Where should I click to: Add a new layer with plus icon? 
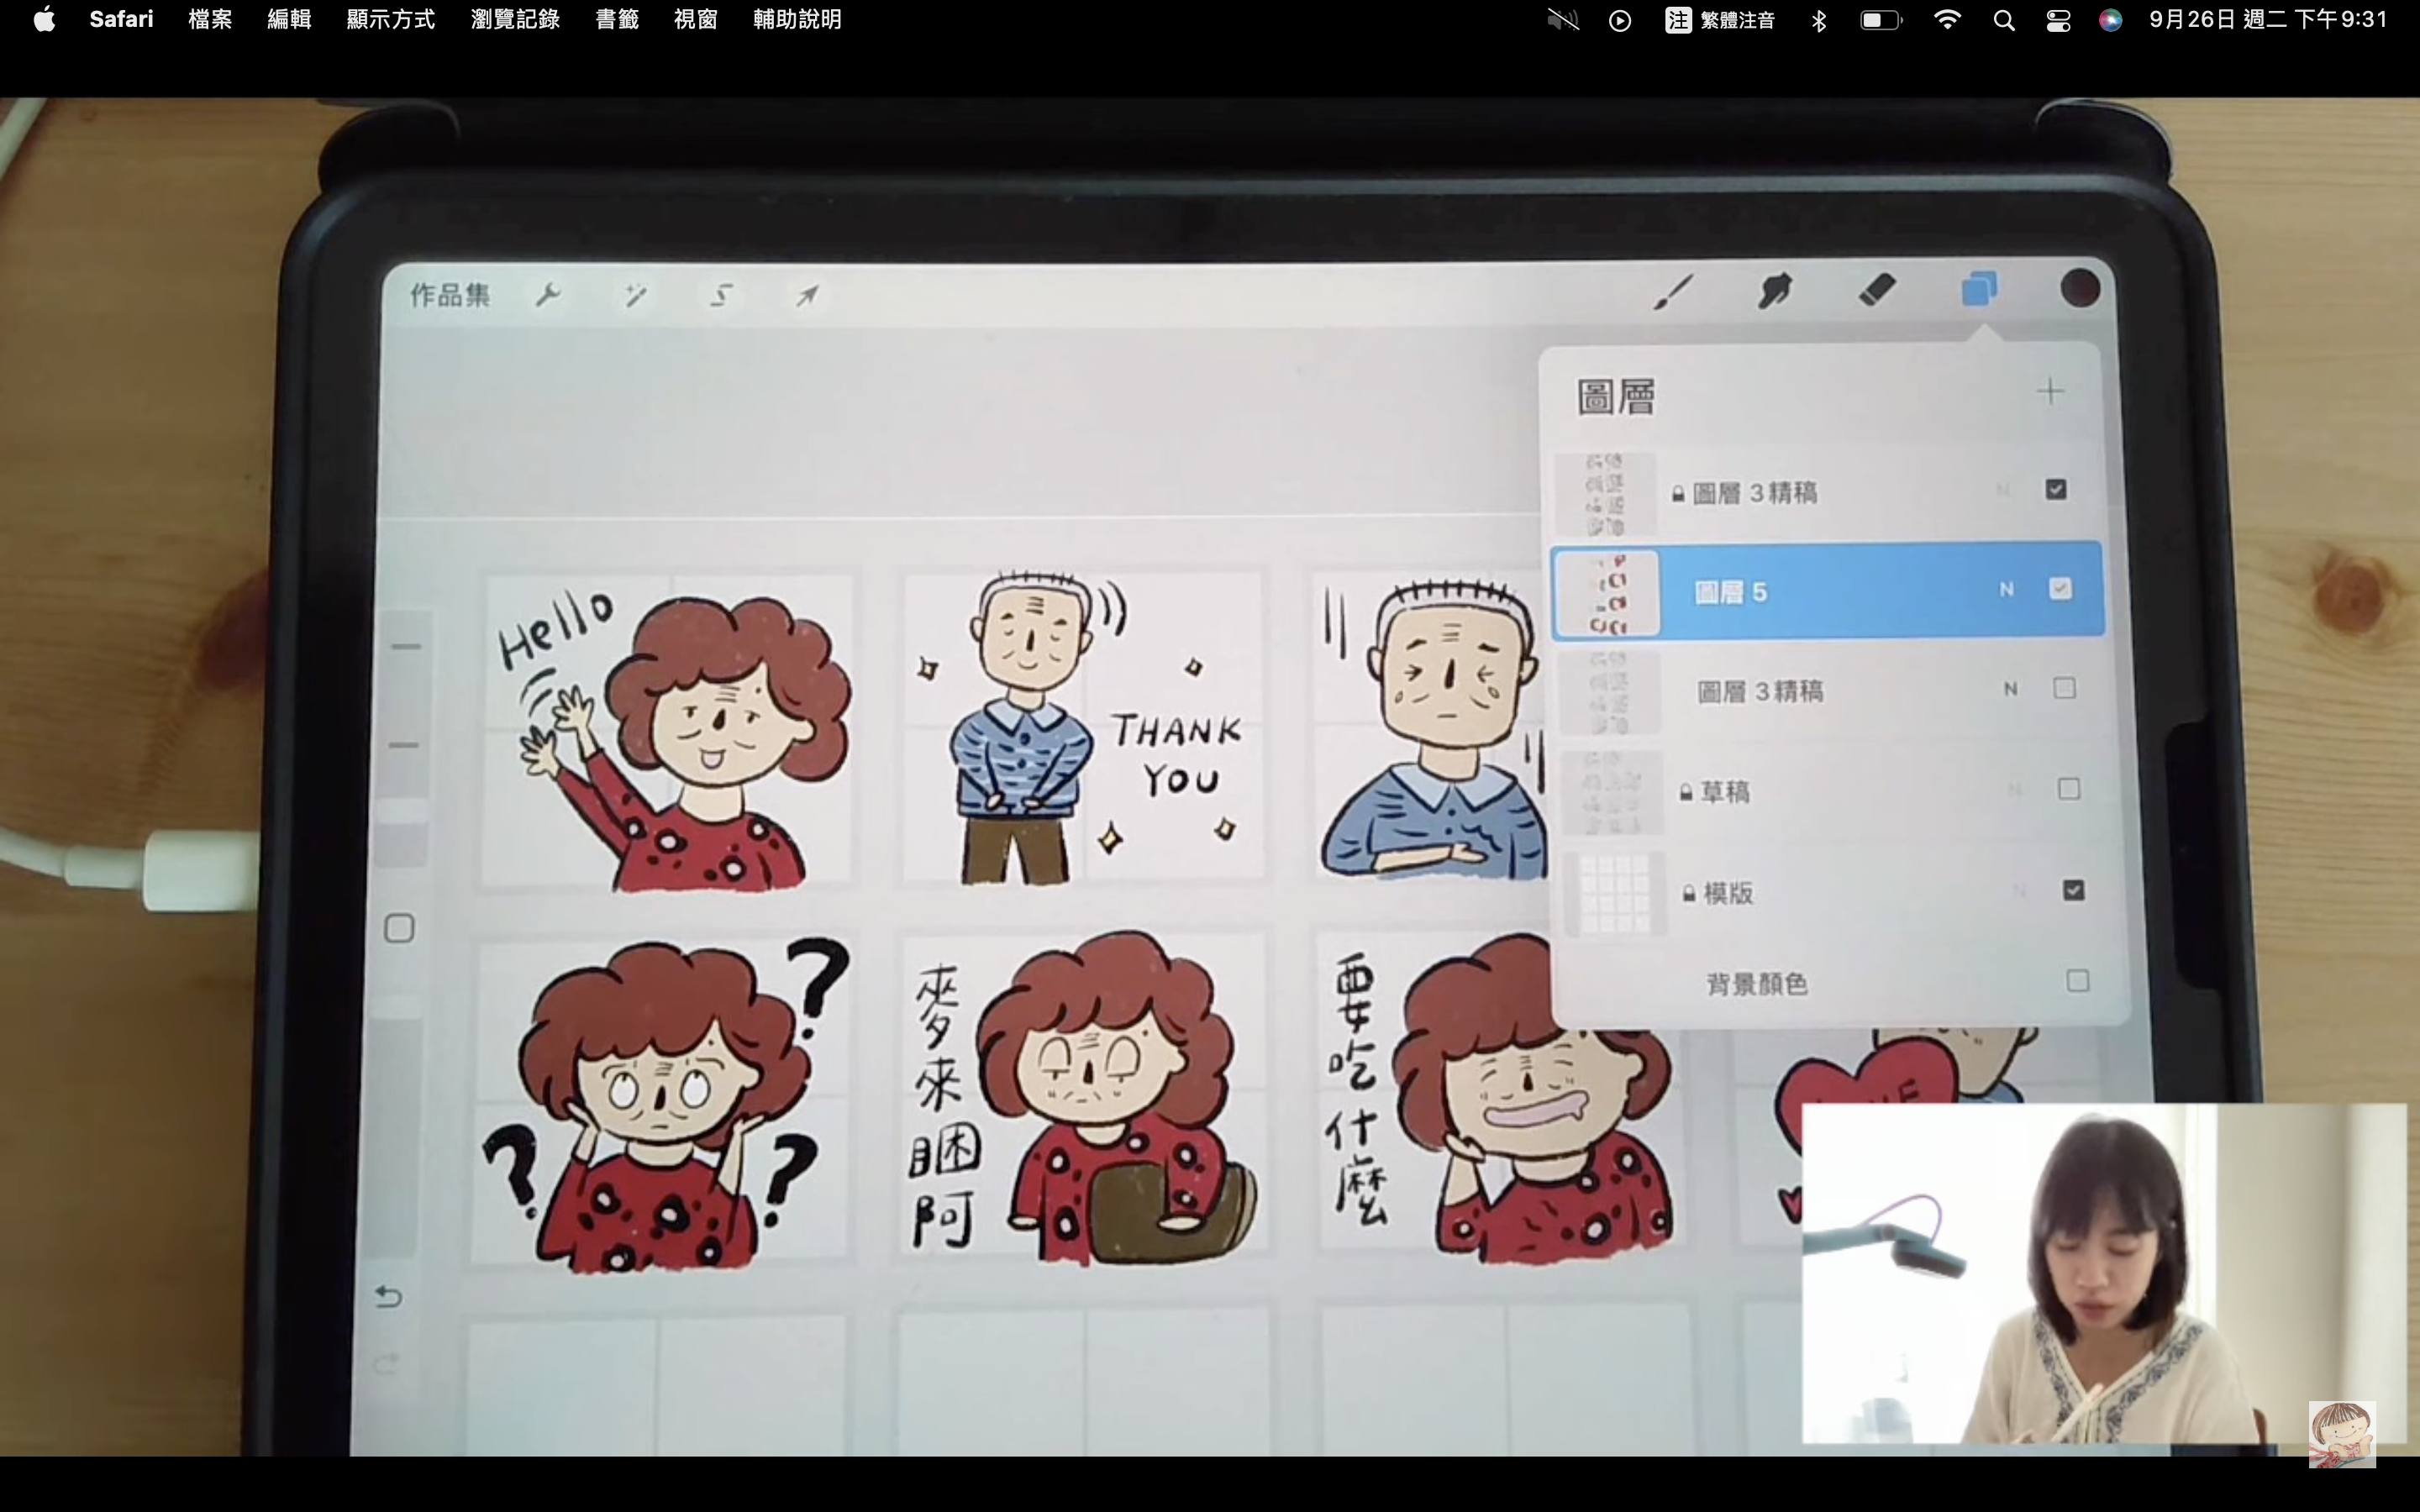coord(2050,391)
